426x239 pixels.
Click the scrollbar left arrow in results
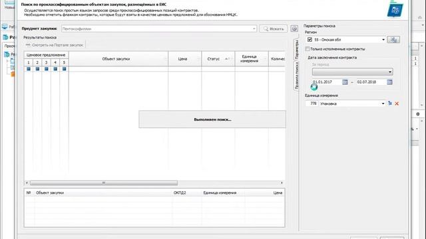pos(27,183)
